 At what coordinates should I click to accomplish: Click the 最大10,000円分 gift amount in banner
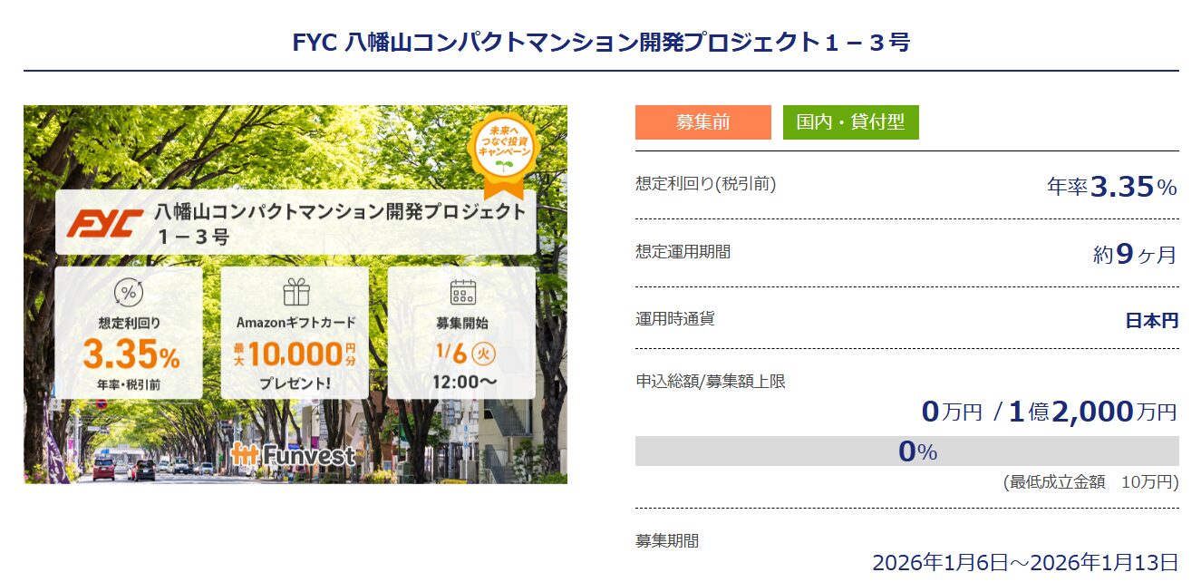click(x=295, y=353)
